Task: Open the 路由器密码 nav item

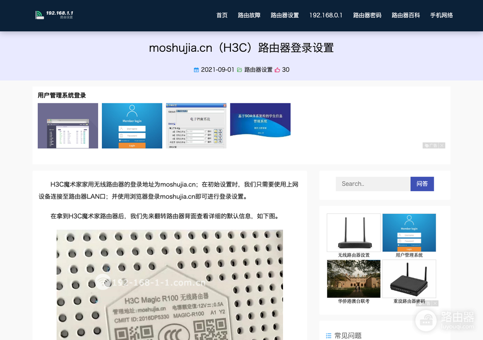Action: click(x=367, y=15)
